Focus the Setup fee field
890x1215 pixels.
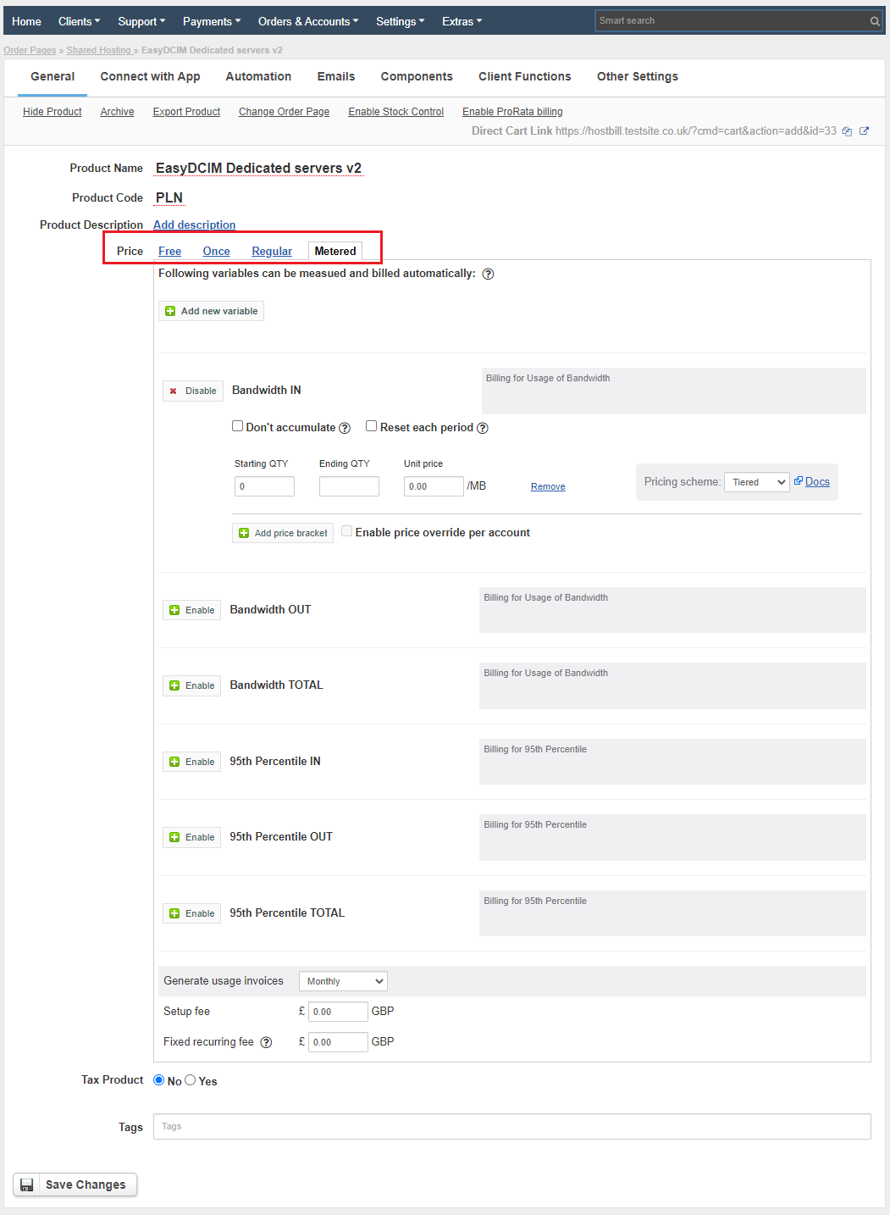(x=338, y=1012)
